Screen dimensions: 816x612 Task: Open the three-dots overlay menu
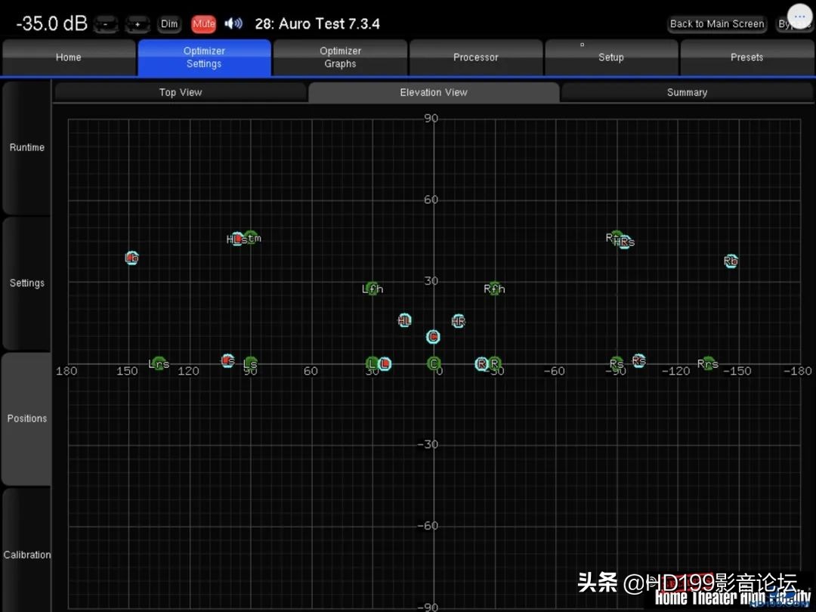pyautogui.click(x=799, y=16)
